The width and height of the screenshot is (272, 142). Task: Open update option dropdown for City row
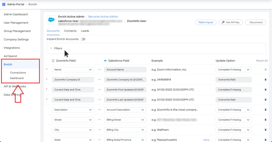(234, 130)
